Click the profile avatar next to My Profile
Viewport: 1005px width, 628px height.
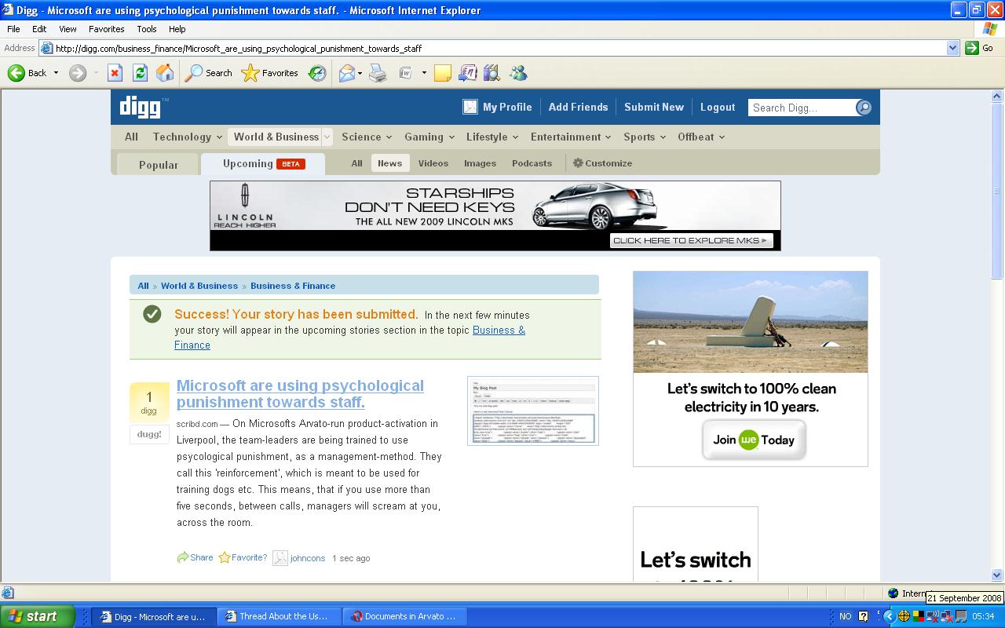(x=470, y=107)
